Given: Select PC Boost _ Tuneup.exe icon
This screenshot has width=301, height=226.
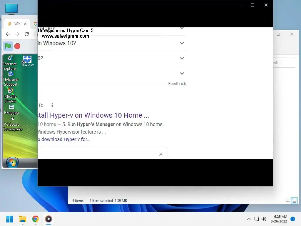Looking at the screenshot, I should (13, 124).
